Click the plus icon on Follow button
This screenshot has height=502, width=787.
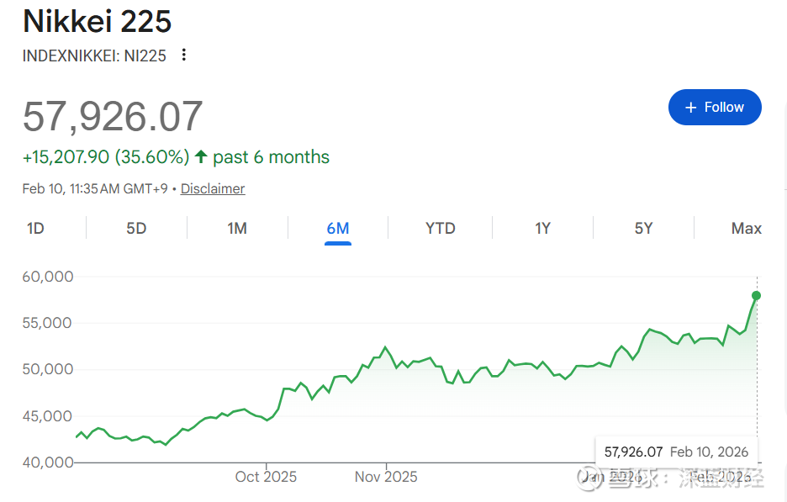pos(691,108)
